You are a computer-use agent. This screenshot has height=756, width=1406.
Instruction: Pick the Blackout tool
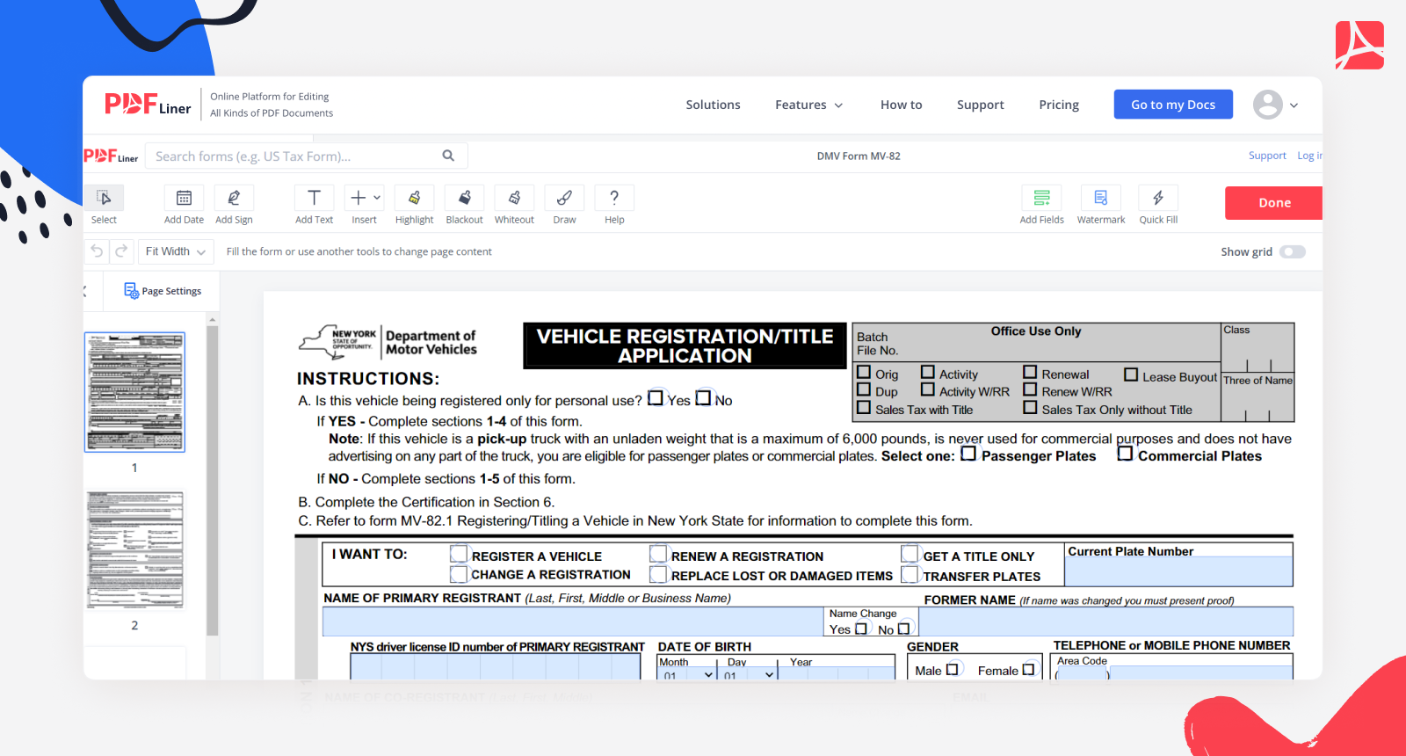tap(464, 199)
